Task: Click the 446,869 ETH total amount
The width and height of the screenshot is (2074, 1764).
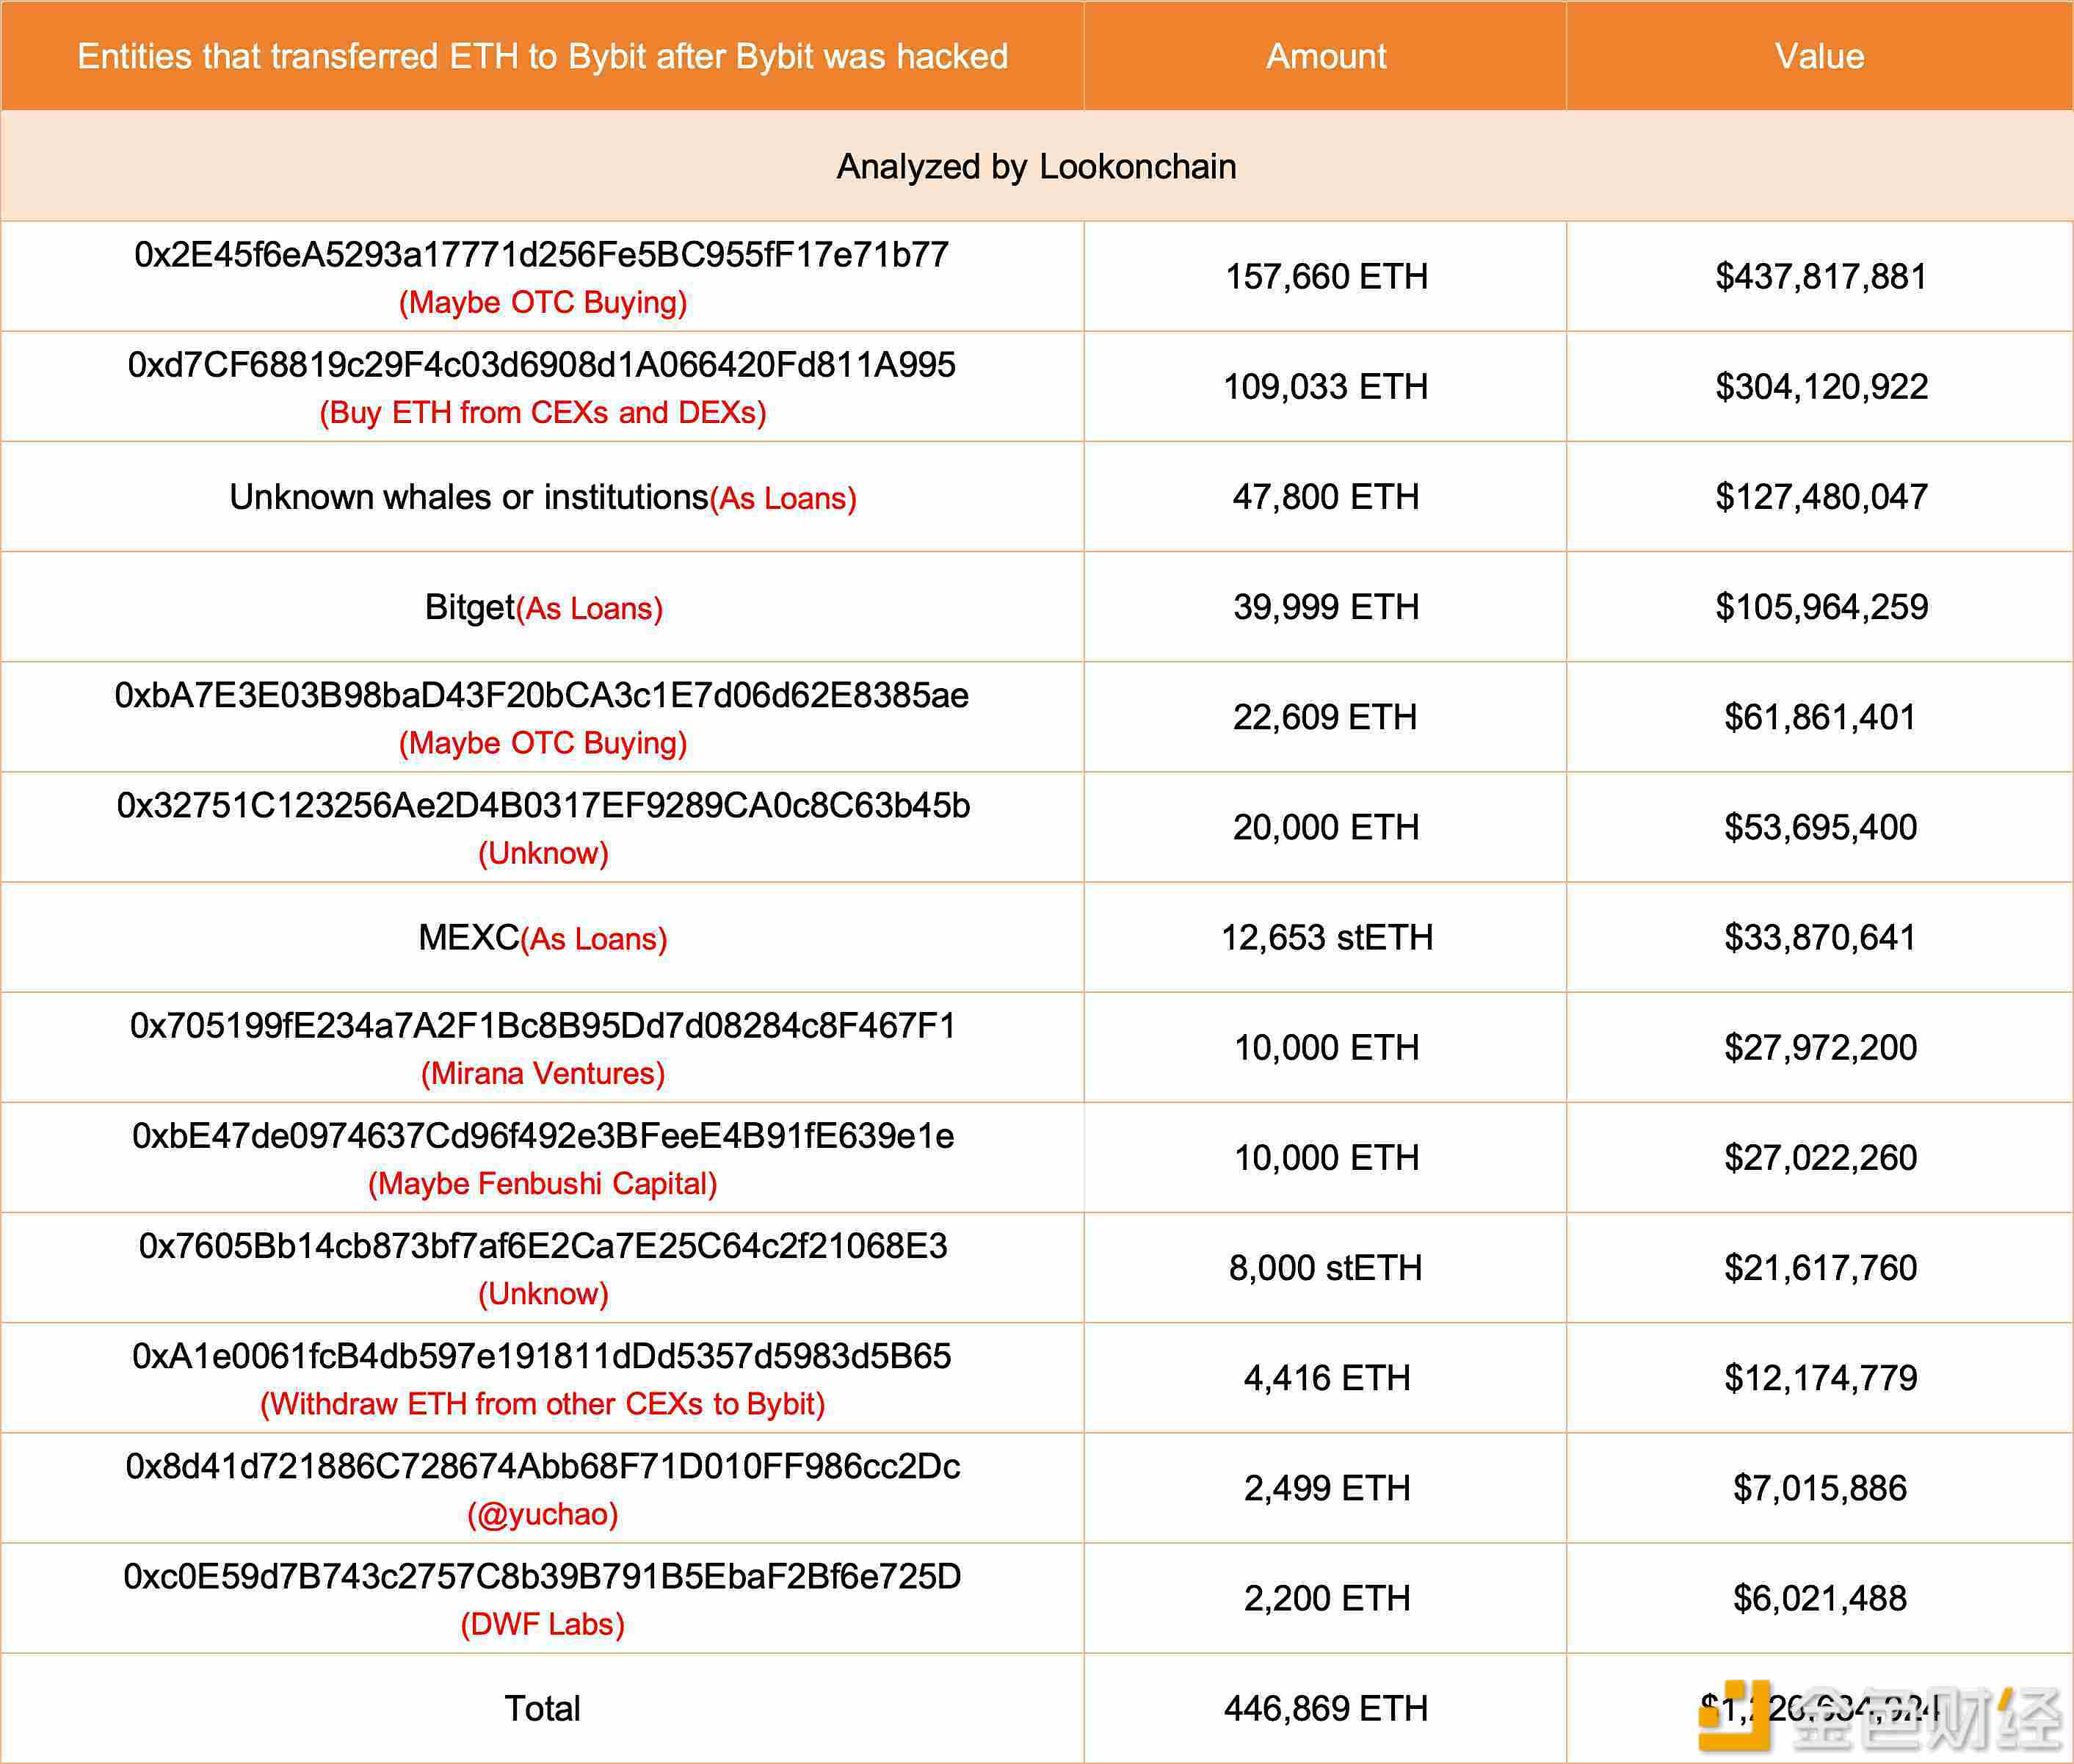Action: pos(1327,1708)
